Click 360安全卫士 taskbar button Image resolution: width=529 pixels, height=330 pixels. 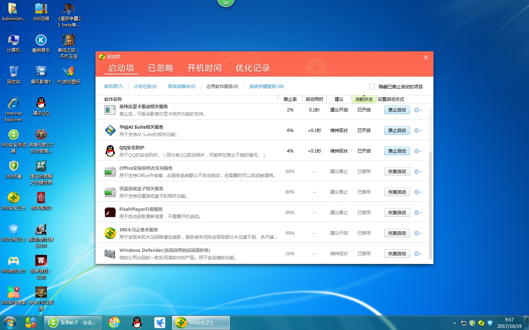coord(202,323)
